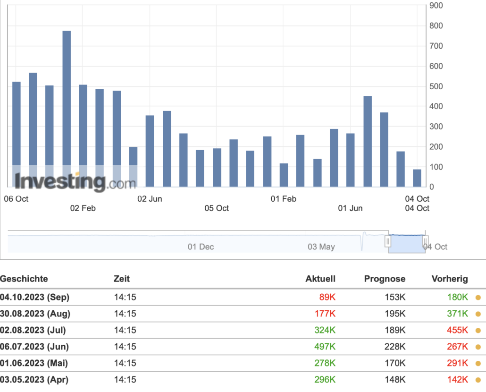This screenshot has width=486, height=392.
Task: Click the 153K forecast value
Action: click(395, 297)
